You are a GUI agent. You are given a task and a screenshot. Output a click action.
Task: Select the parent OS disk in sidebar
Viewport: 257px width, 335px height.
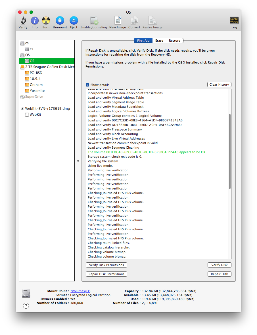47,55
